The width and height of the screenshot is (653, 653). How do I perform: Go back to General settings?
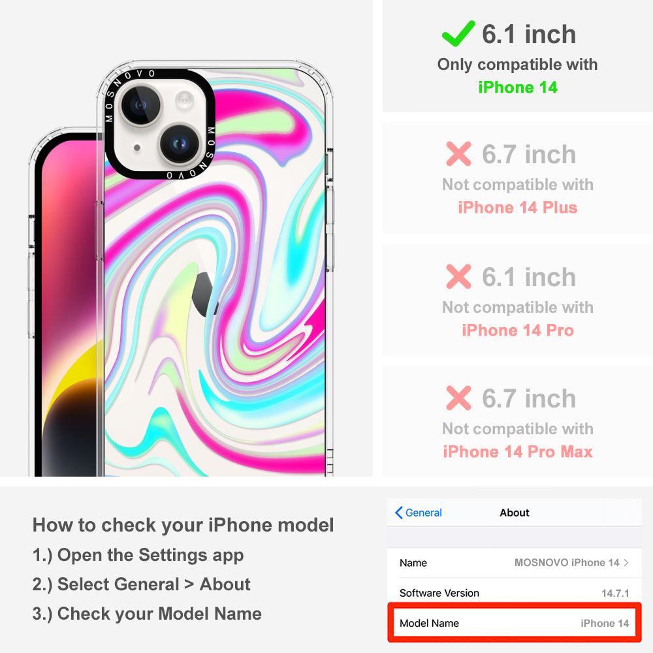point(419,513)
